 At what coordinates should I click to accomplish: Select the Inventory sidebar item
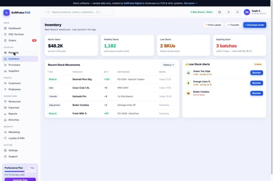click(x=20, y=59)
